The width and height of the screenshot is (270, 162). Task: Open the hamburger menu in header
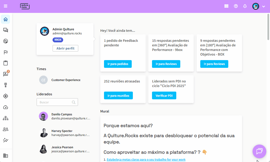coord(6,6)
